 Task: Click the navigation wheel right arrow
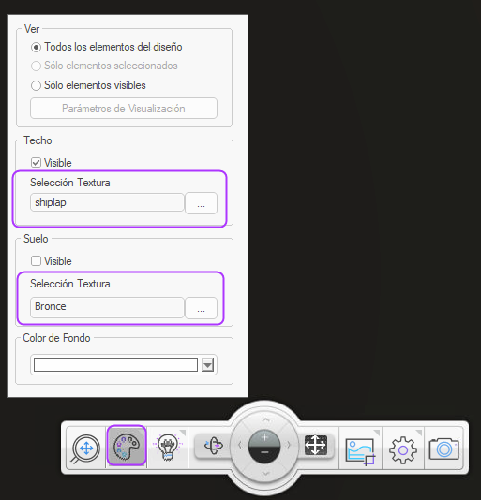click(x=289, y=445)
